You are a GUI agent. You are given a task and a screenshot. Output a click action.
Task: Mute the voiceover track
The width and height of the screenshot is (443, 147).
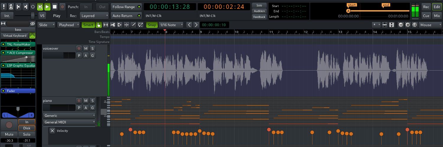(x=86, y=49)
